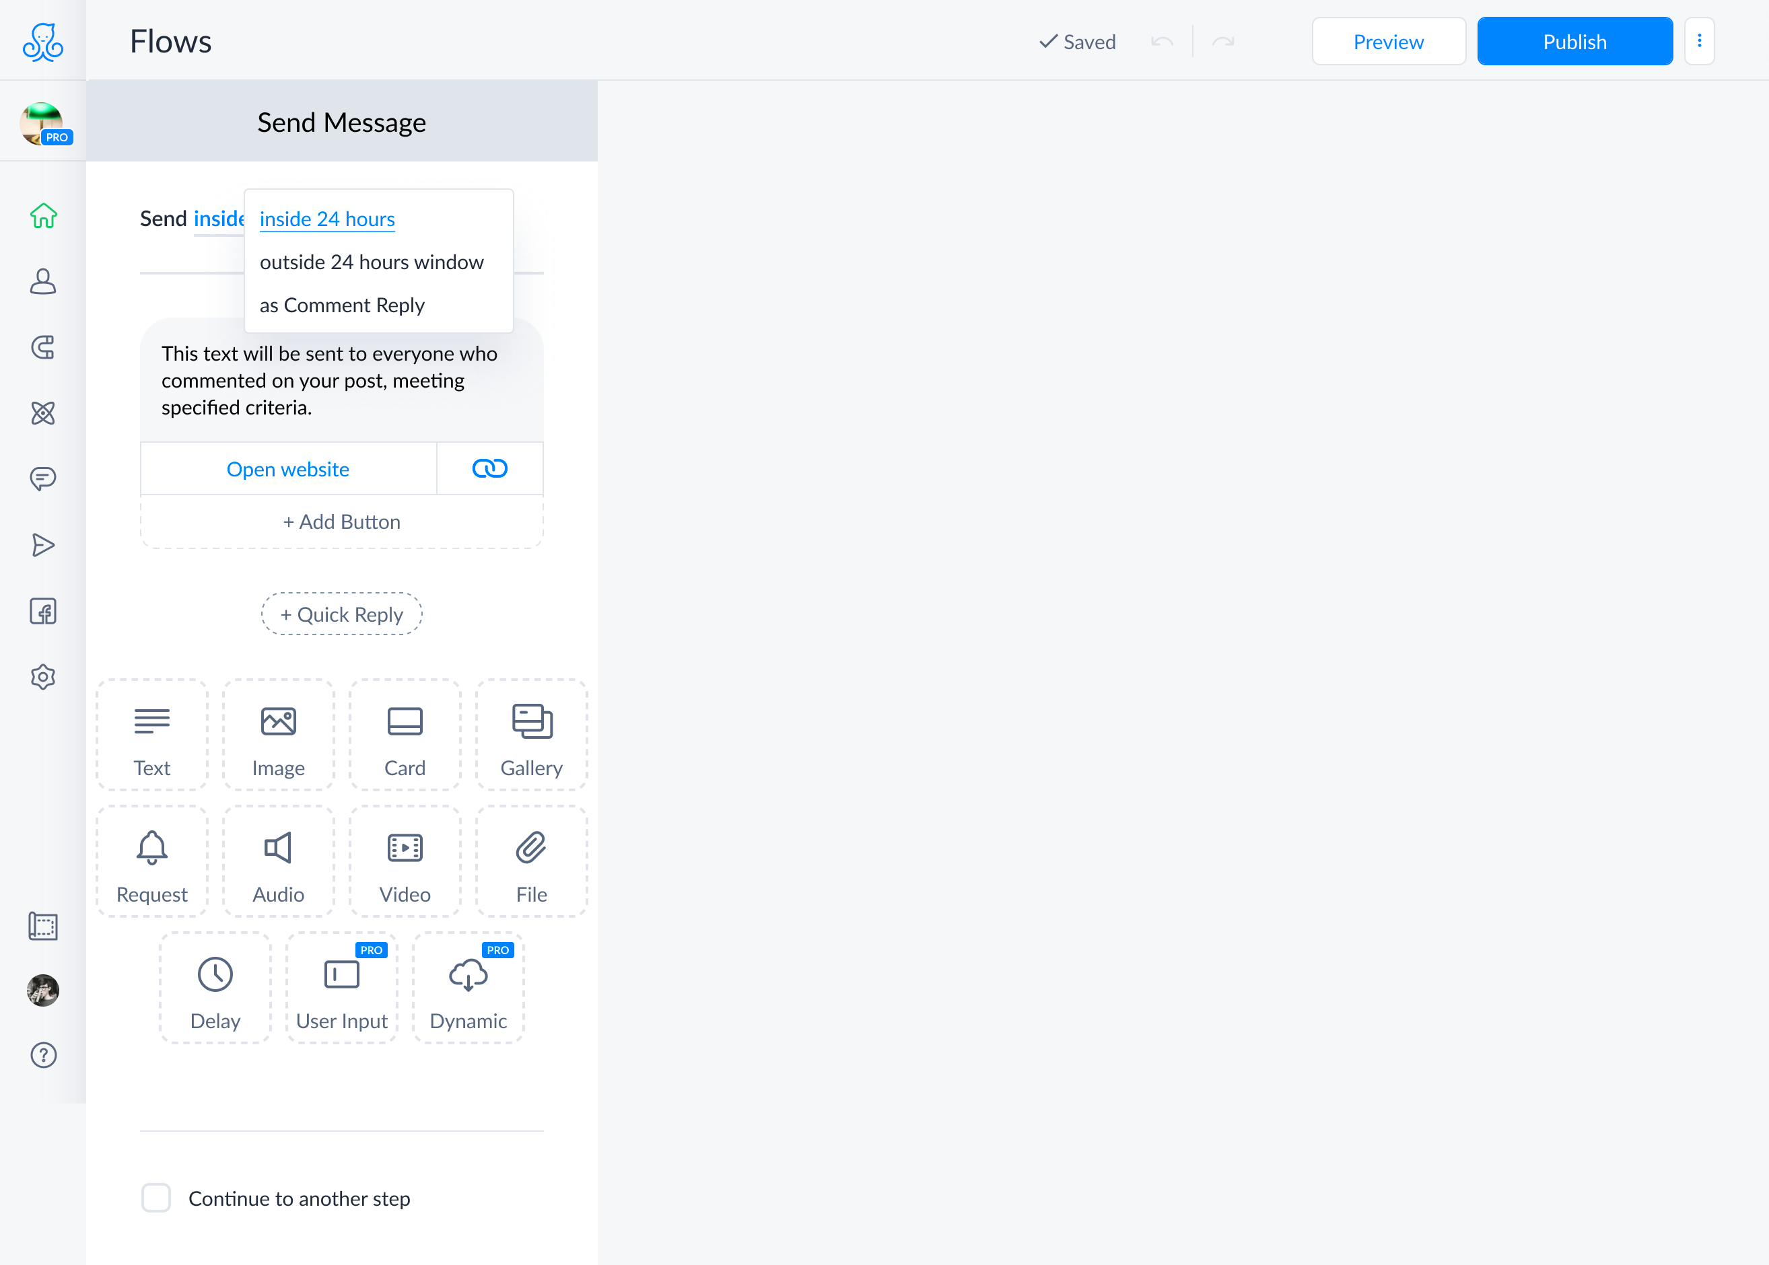
Task: Go to Home in the sidebar
Action: [x=43, y=216]
